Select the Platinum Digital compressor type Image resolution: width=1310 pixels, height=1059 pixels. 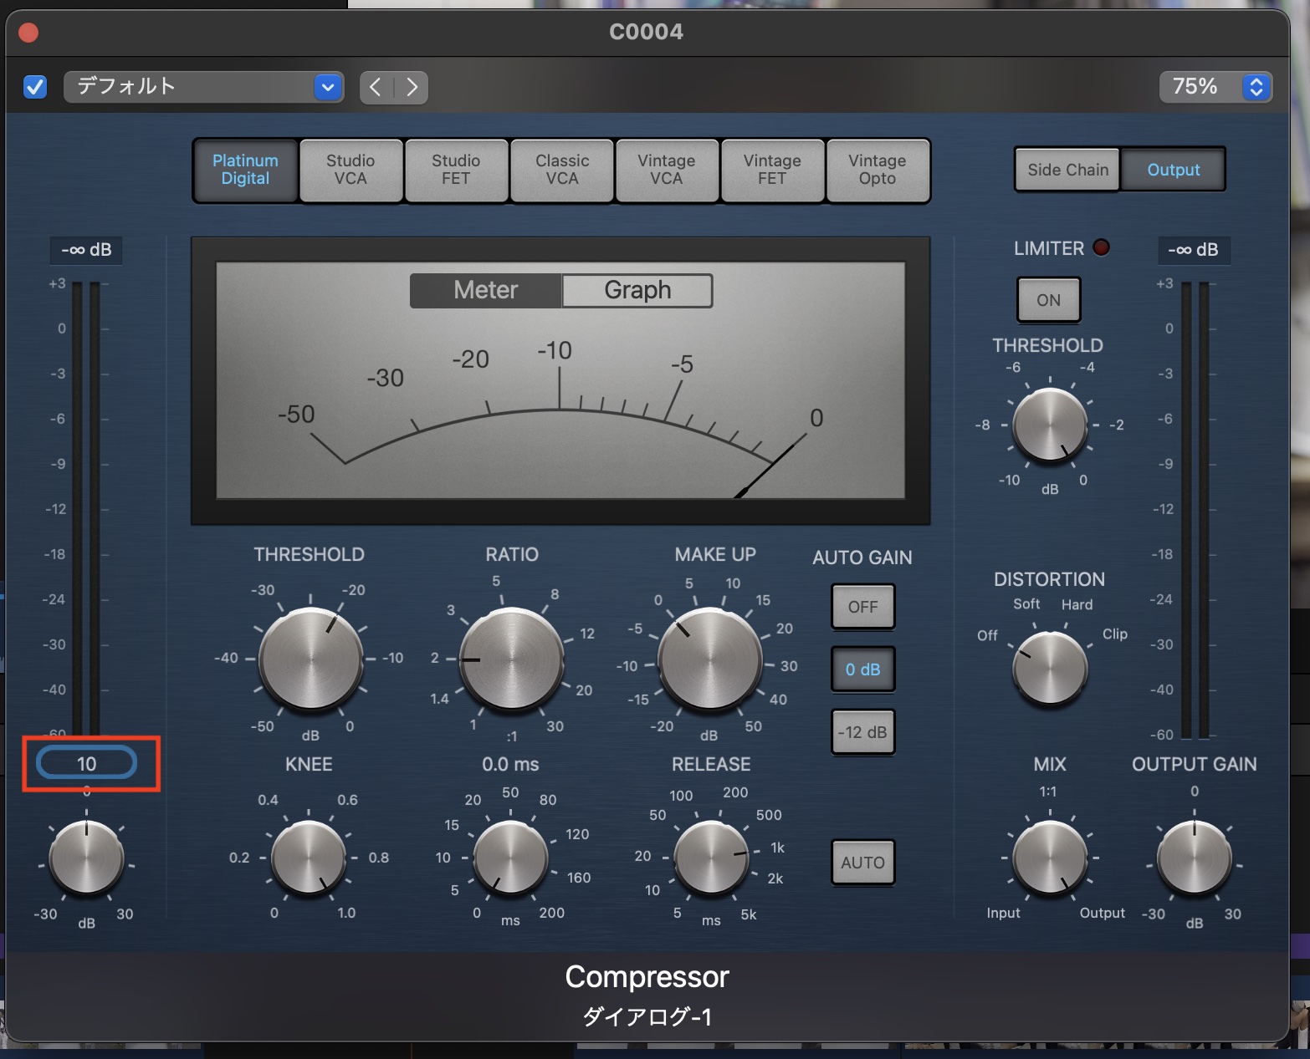coord(245,170)
